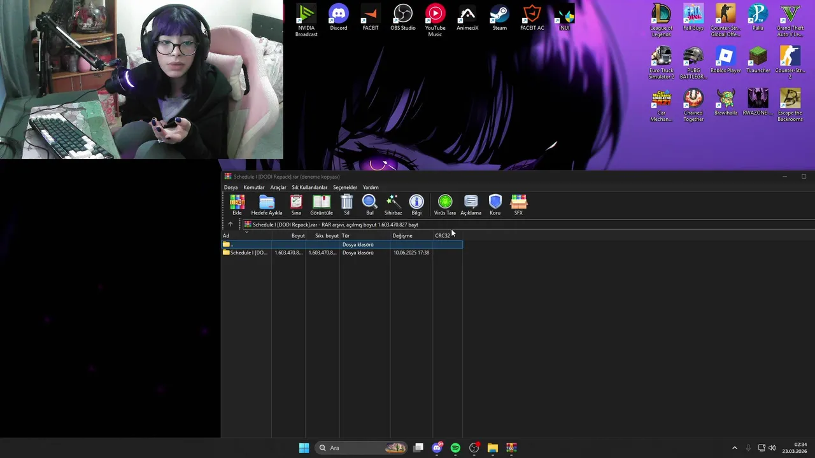This screenshot has height=458, width=815.
Task: Click the 10.06.2025 17:38 date cell
Action: pyautogui.click(x=411, y=253)
